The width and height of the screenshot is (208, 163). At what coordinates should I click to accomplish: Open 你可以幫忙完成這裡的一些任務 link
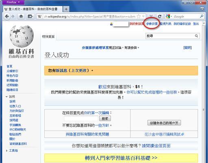152,92
